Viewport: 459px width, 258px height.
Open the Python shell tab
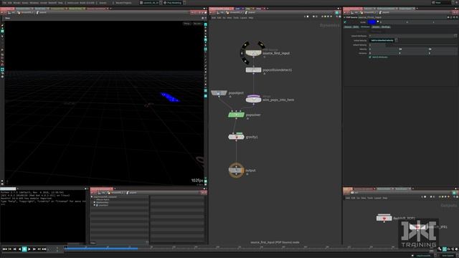tap(8, 189)
